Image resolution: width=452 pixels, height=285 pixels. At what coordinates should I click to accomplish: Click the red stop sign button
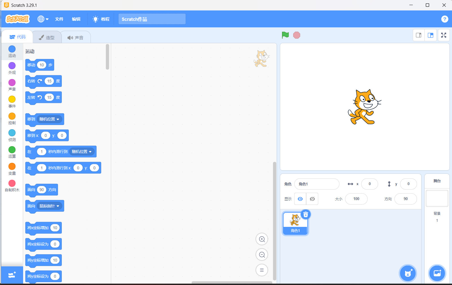pyautogui.click(x=297, y=35)
